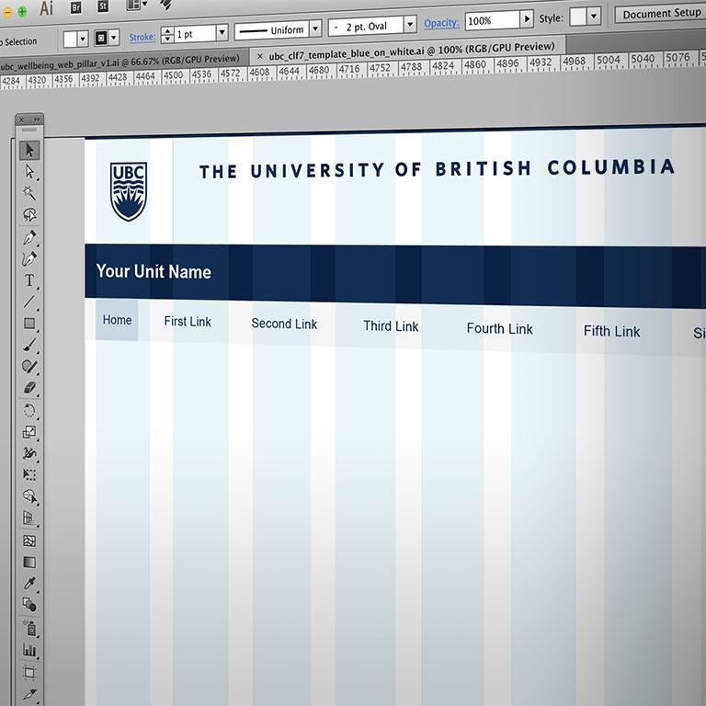Click First Link in navigation
This screenshot has width=706, height=706.
(188, 322)
